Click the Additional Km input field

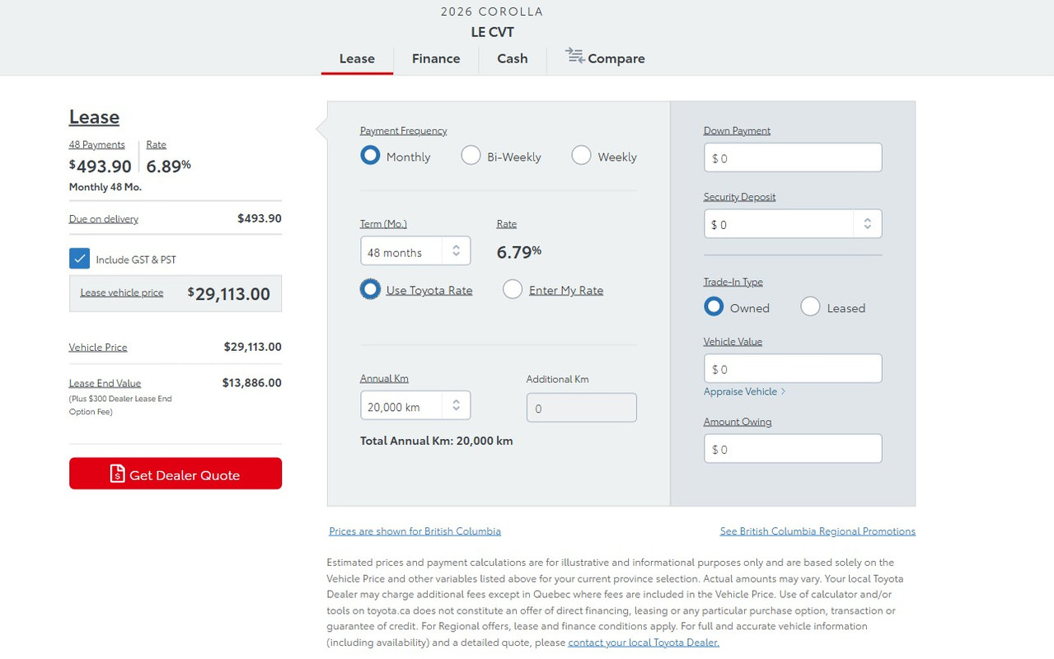point(582,408)
